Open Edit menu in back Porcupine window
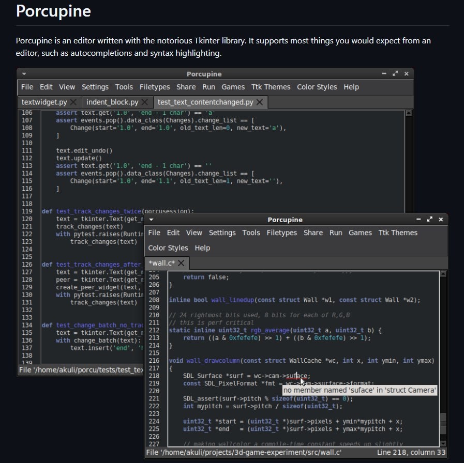Screen dimensions: 464x463 46,87
